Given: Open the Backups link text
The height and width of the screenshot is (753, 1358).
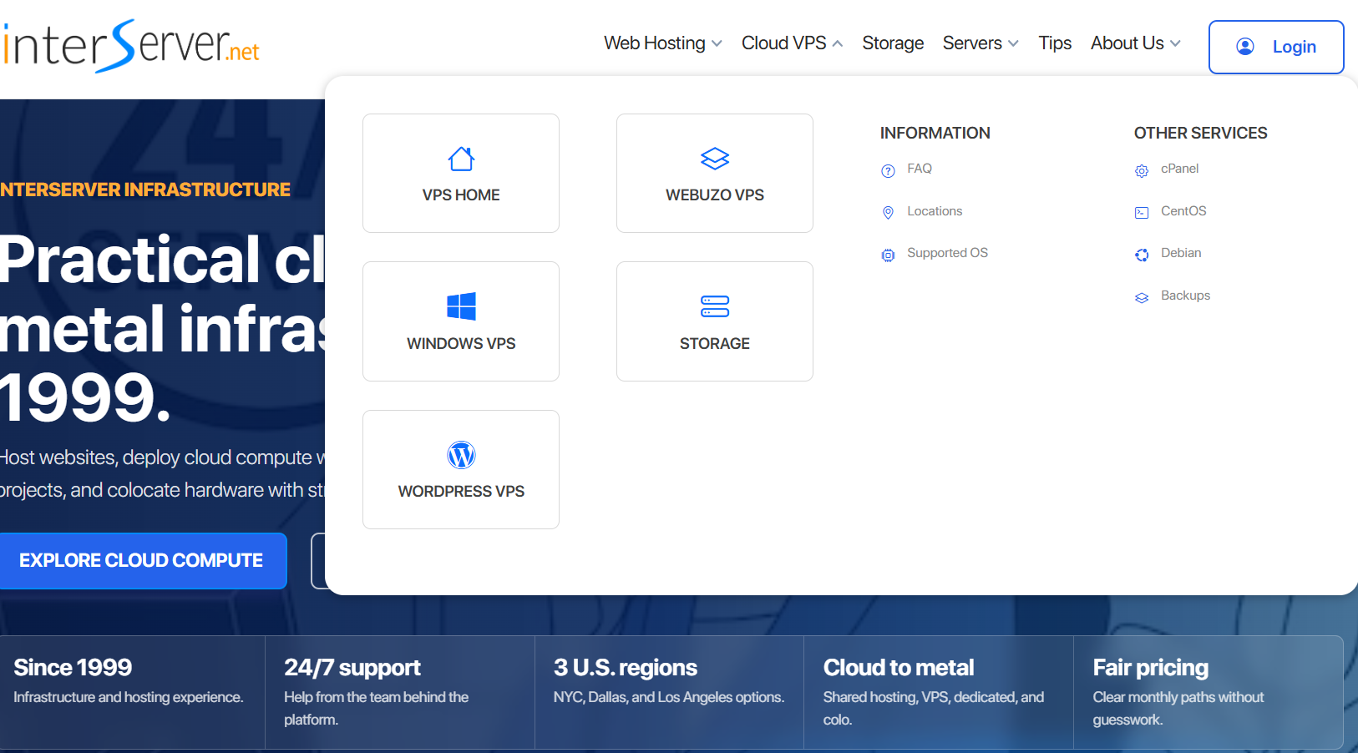Looking at the screenshot, I should (1185, 296).
